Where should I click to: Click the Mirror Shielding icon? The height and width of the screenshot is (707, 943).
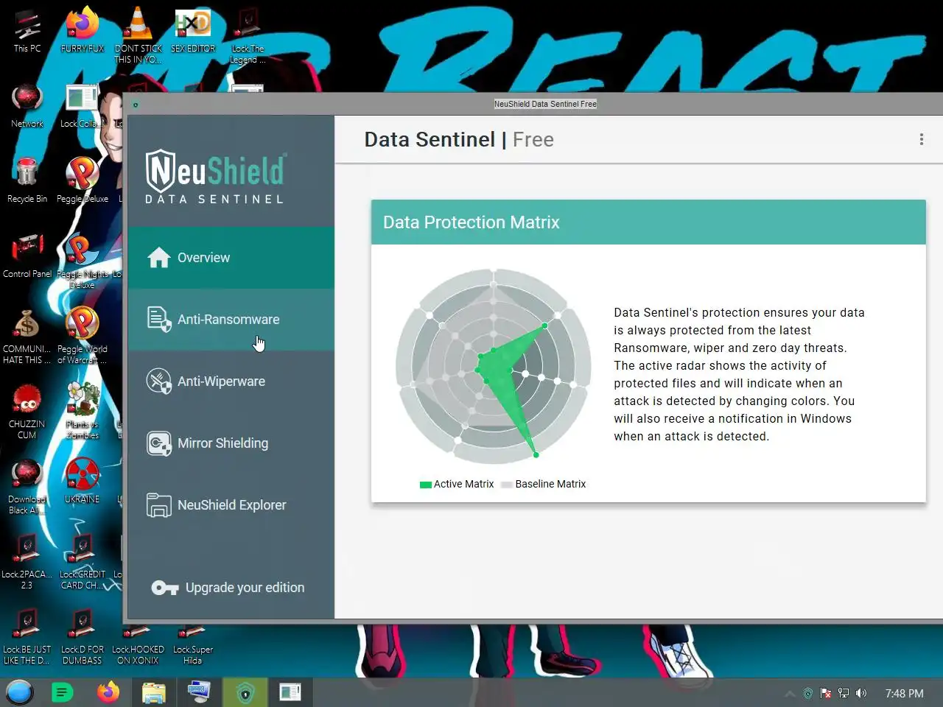(x=159, y=443)
